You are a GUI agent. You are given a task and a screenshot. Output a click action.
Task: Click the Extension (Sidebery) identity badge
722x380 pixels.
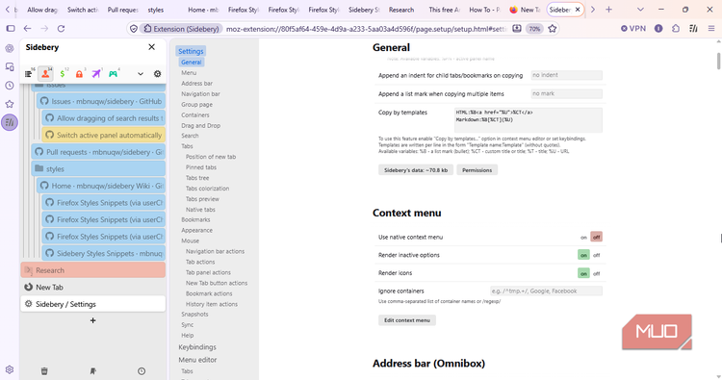(x=181, y=29)
